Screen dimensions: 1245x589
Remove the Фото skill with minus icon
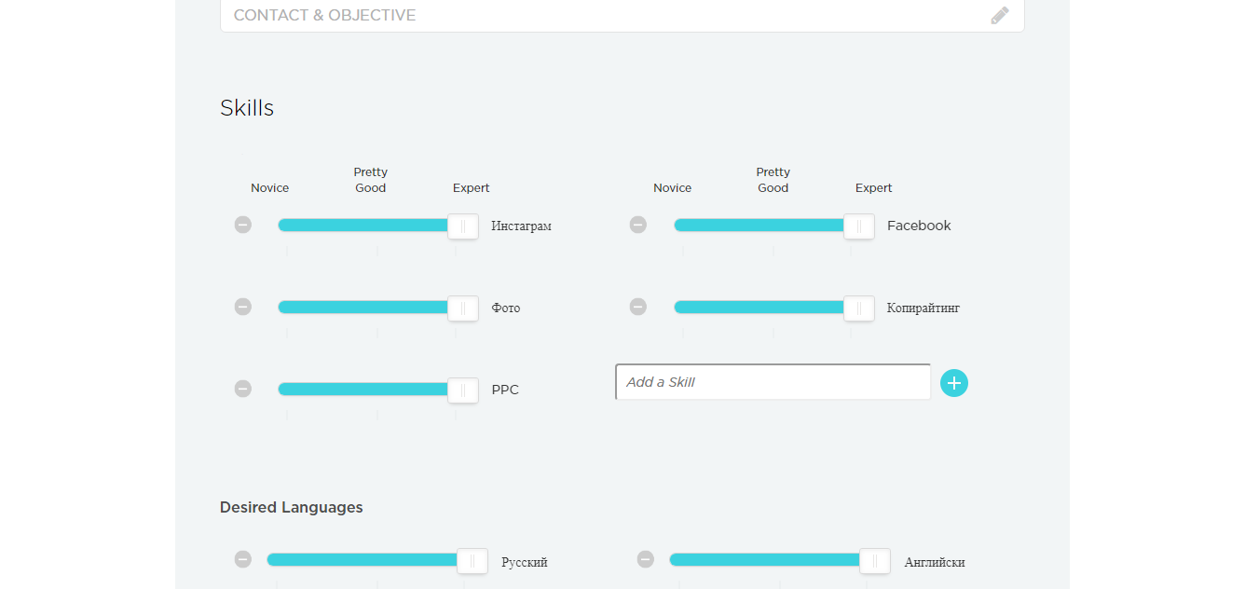[x=243, y=307]
